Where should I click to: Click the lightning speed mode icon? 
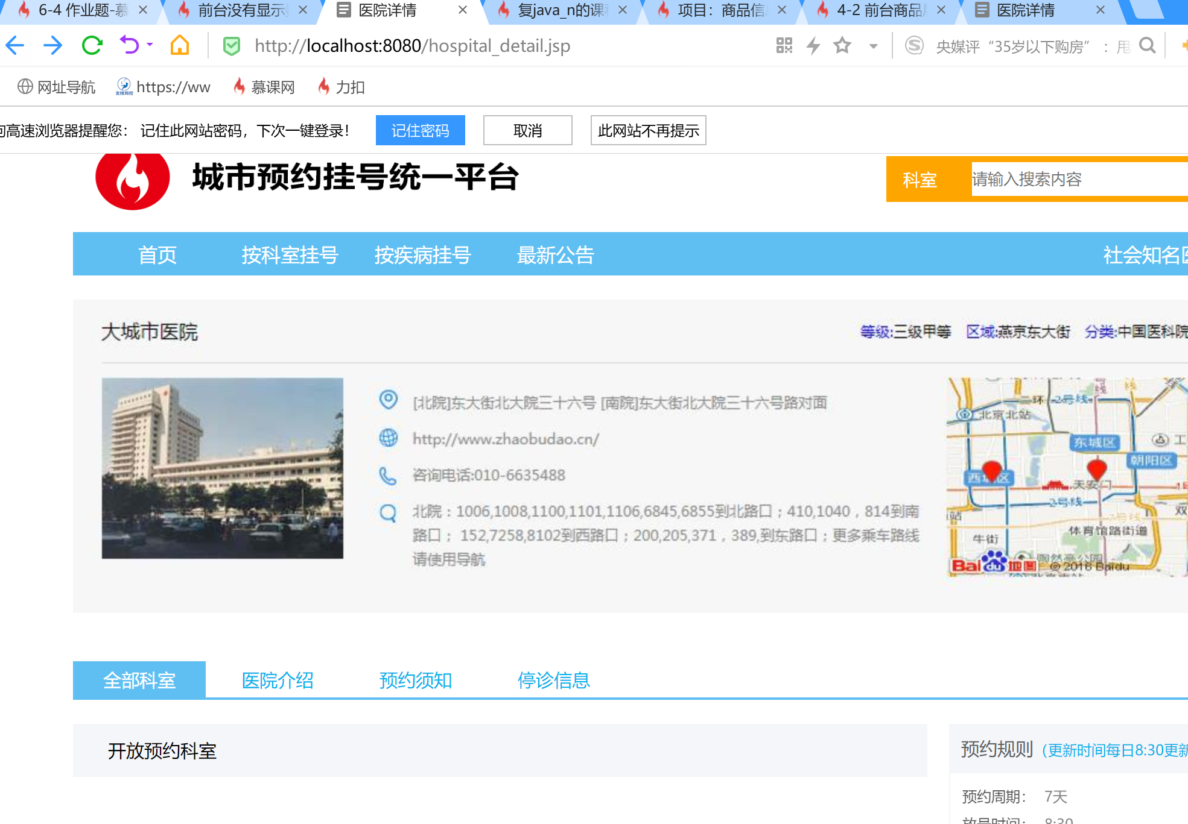point(813,45)
